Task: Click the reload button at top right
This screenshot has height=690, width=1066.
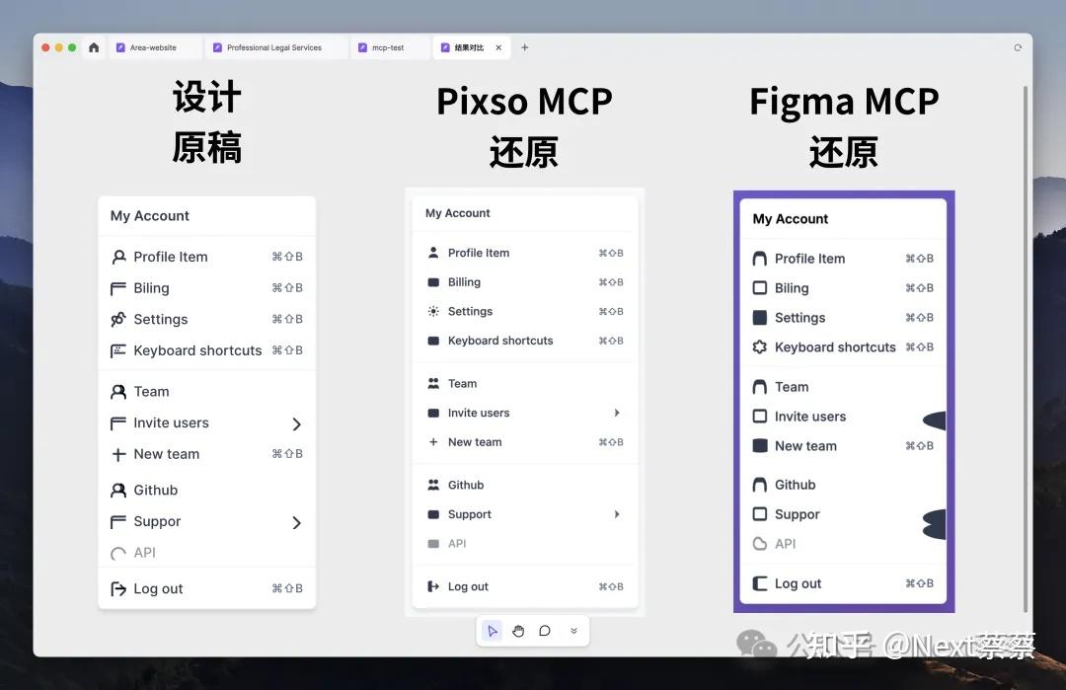Action: click(x=1019, y=46)
